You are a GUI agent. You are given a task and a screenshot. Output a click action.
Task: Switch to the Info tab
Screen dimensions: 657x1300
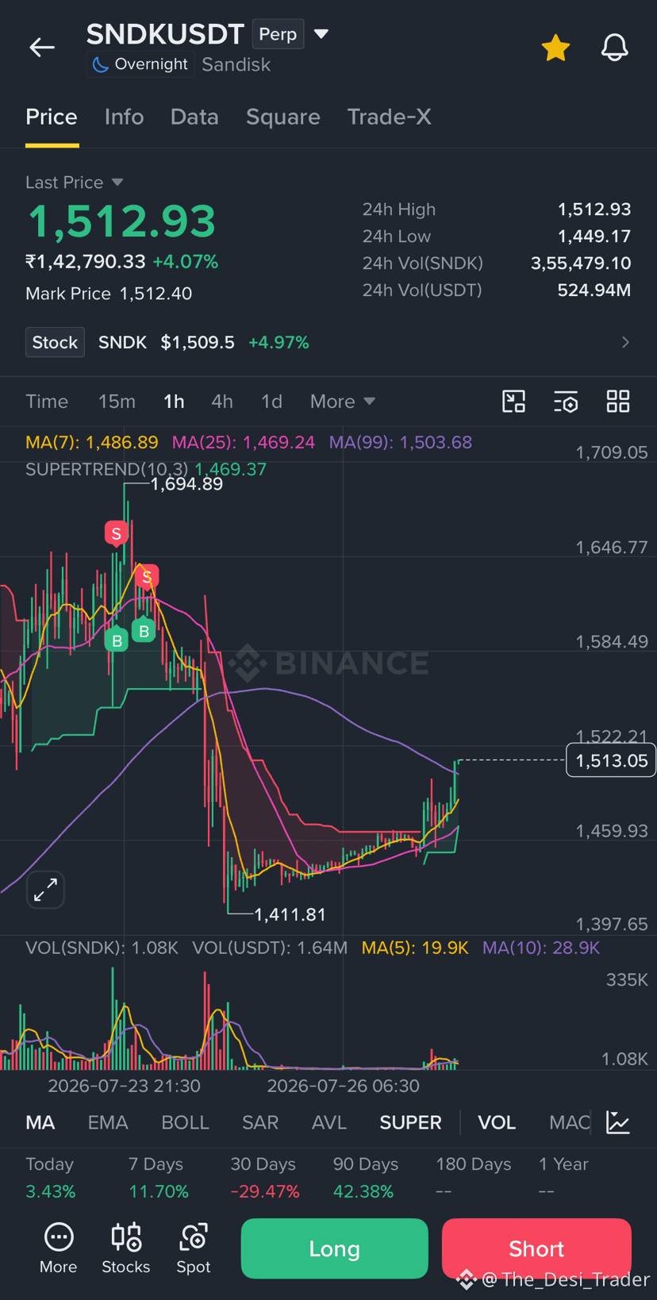pyautogui.click(x=124, y=117)
